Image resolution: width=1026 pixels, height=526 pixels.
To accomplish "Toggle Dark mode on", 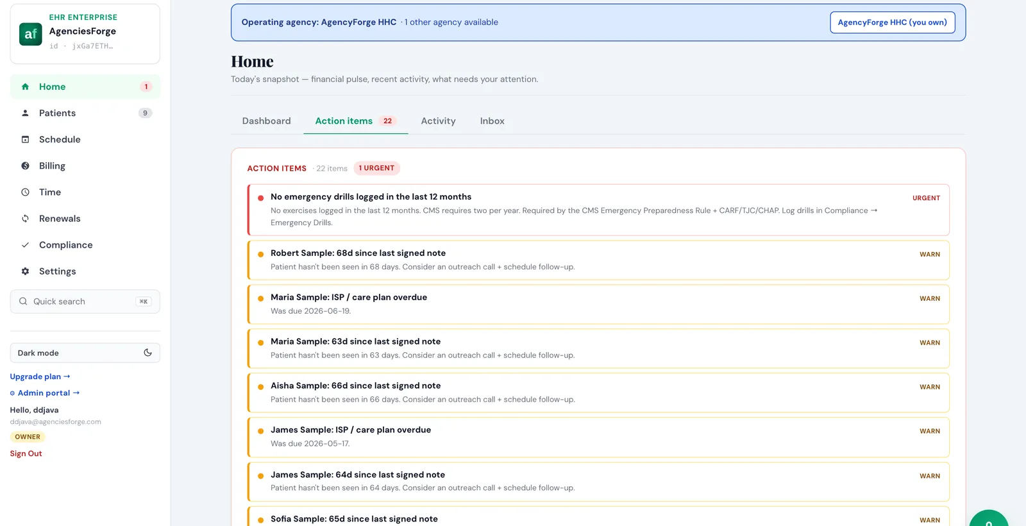I will tap(85, 353).
